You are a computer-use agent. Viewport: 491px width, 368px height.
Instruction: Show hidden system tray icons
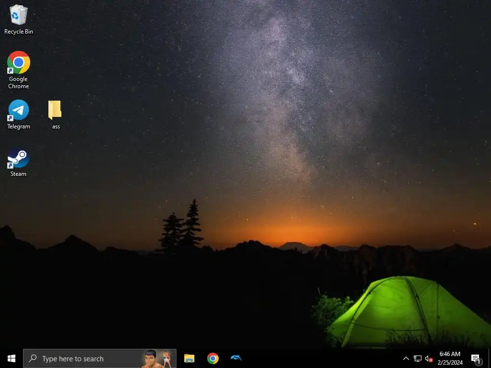[x=406, y=358]
